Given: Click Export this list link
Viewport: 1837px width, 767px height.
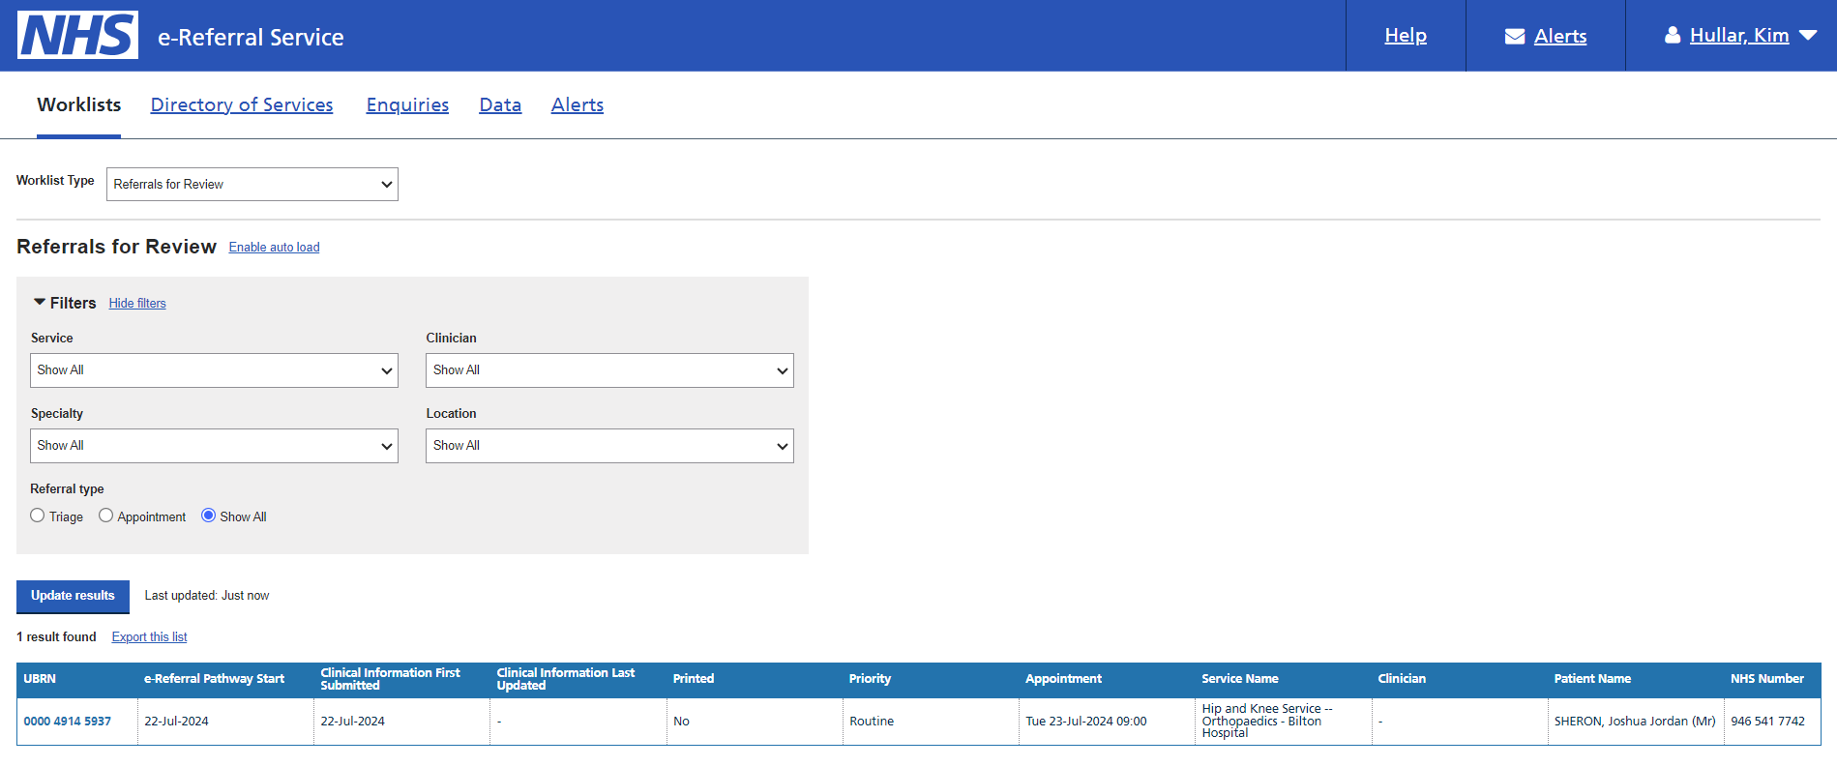Looking at the screenshot, I should point(149,637).
